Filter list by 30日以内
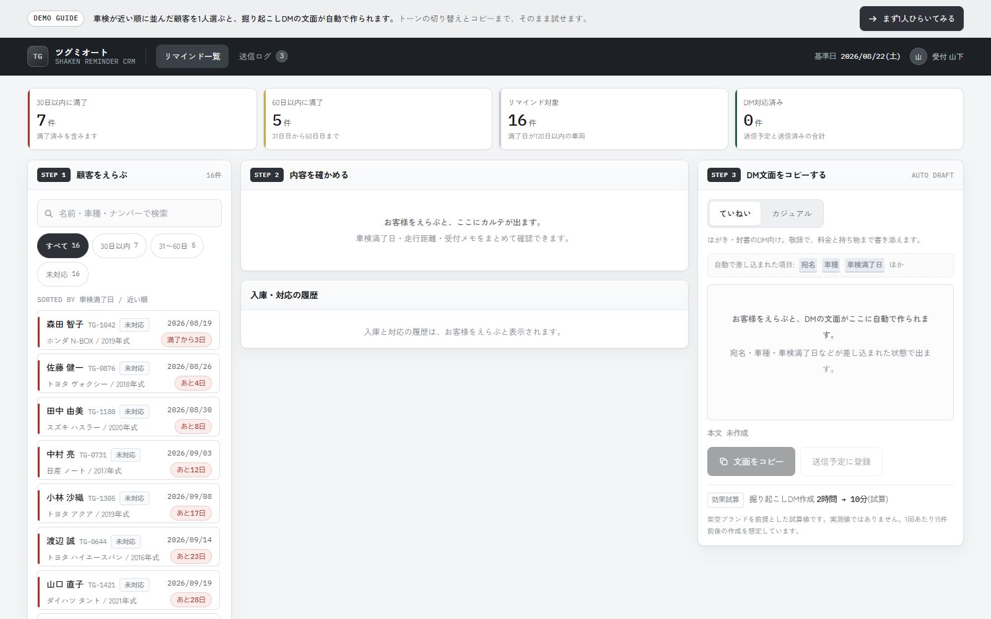Screen dimensions: 991x619 120,246
